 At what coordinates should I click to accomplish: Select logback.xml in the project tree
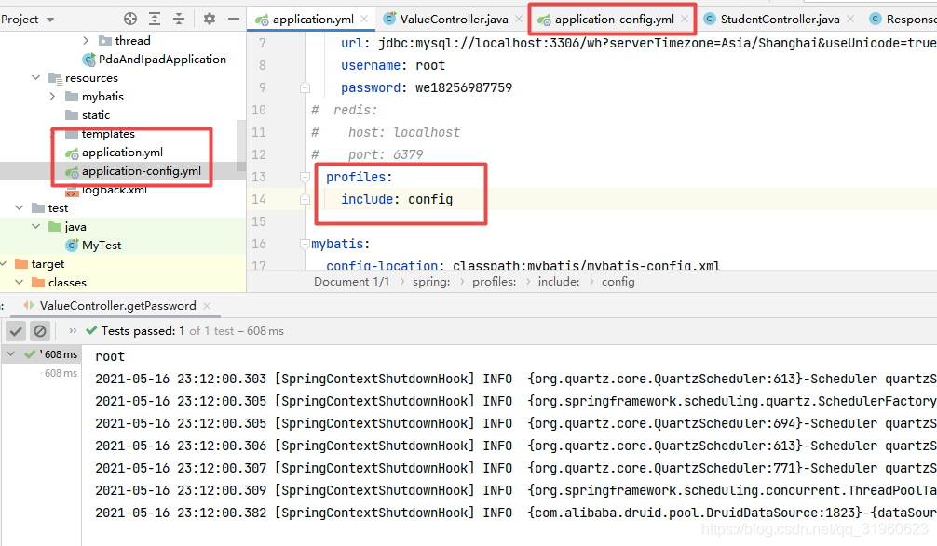pos(115,190)
